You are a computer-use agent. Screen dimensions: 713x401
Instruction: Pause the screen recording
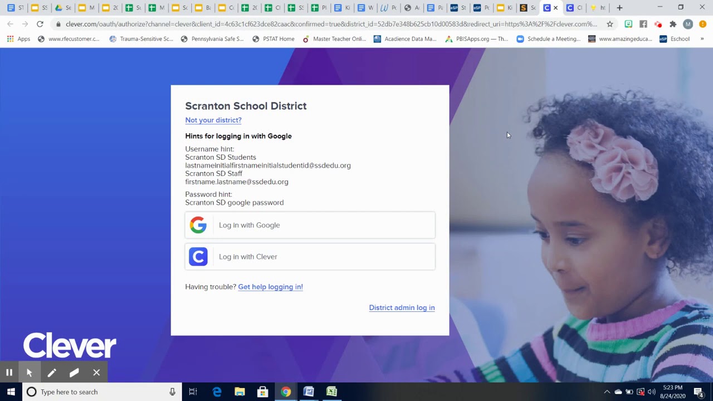tap(9, 373)
